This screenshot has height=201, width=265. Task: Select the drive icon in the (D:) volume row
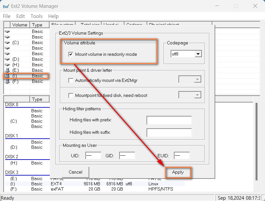tap(7, 59)
